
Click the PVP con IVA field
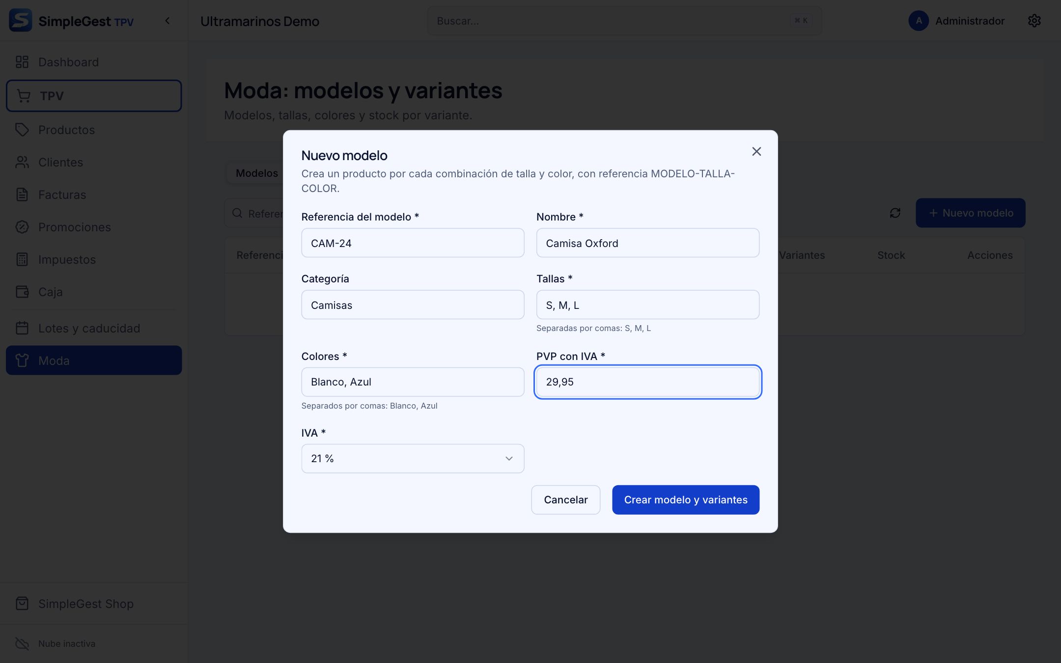coord(647,382)
